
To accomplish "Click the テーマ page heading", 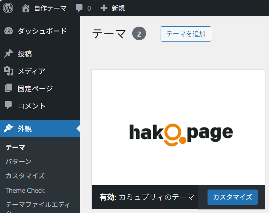I will (x=109, y=34).
